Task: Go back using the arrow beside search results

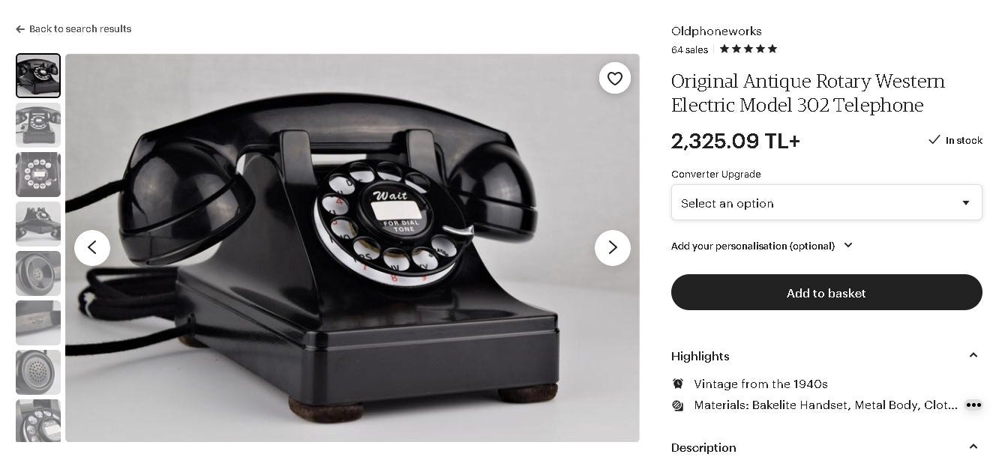Action: [x=20, y=29]
